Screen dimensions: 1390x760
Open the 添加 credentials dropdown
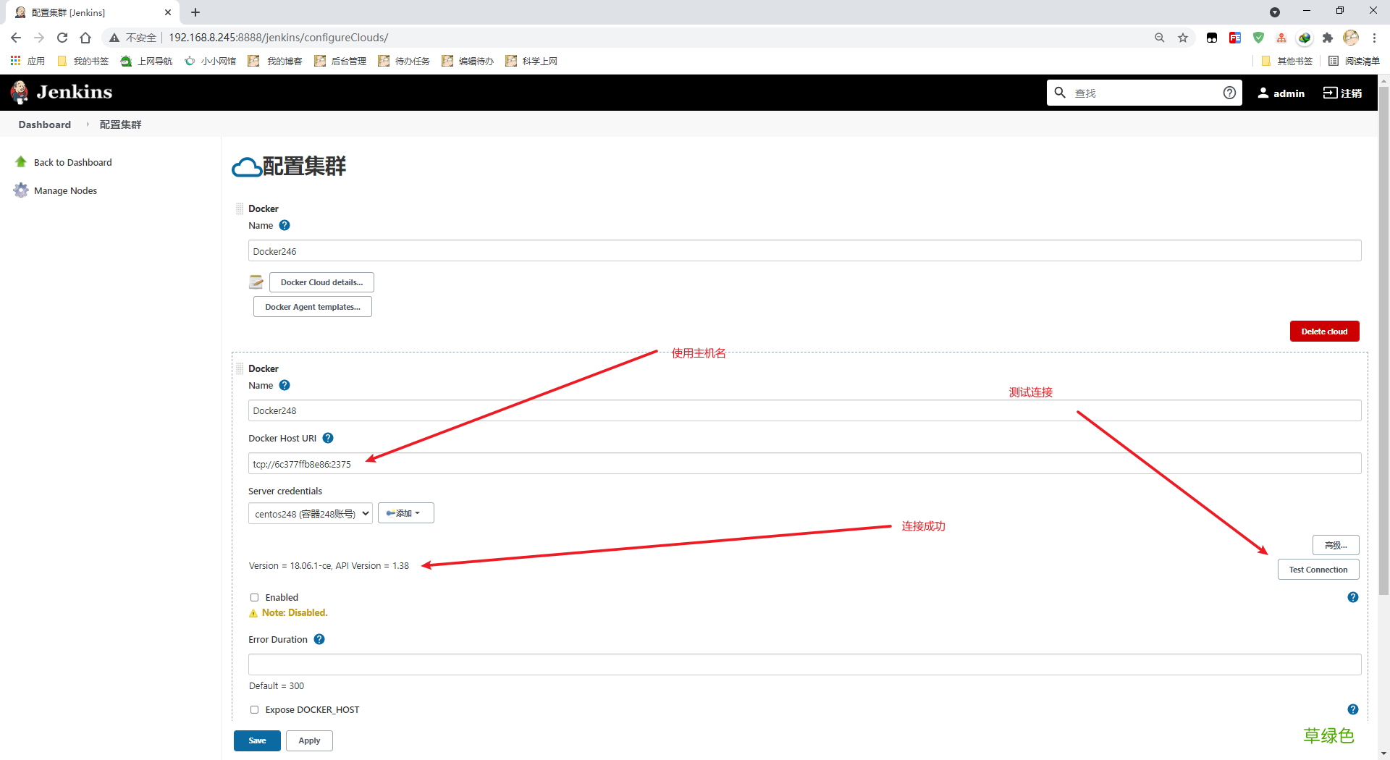(x=405, y=512)
